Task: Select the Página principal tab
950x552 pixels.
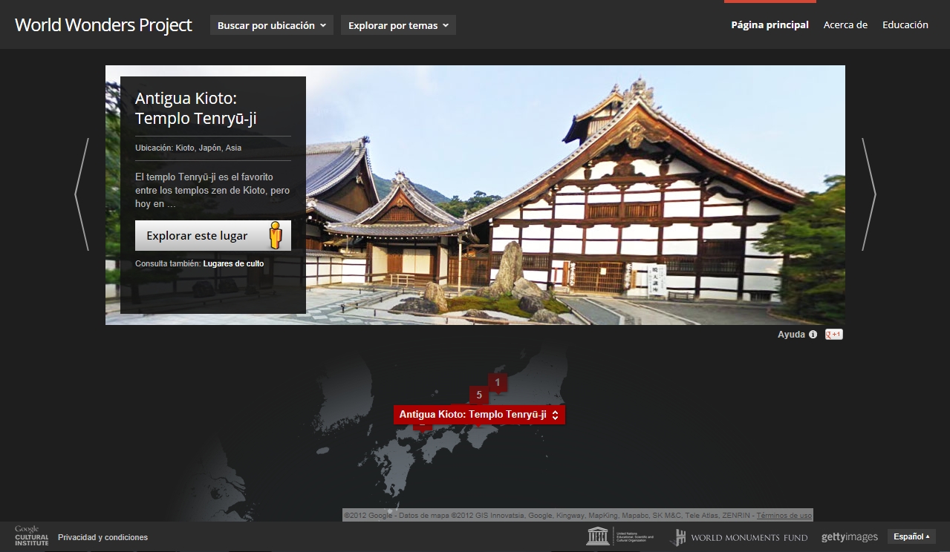Action: (770, 24)
